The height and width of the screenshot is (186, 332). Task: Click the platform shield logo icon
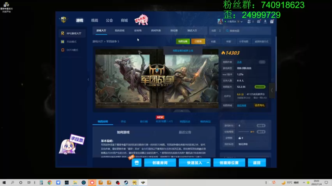pos(63,20)
